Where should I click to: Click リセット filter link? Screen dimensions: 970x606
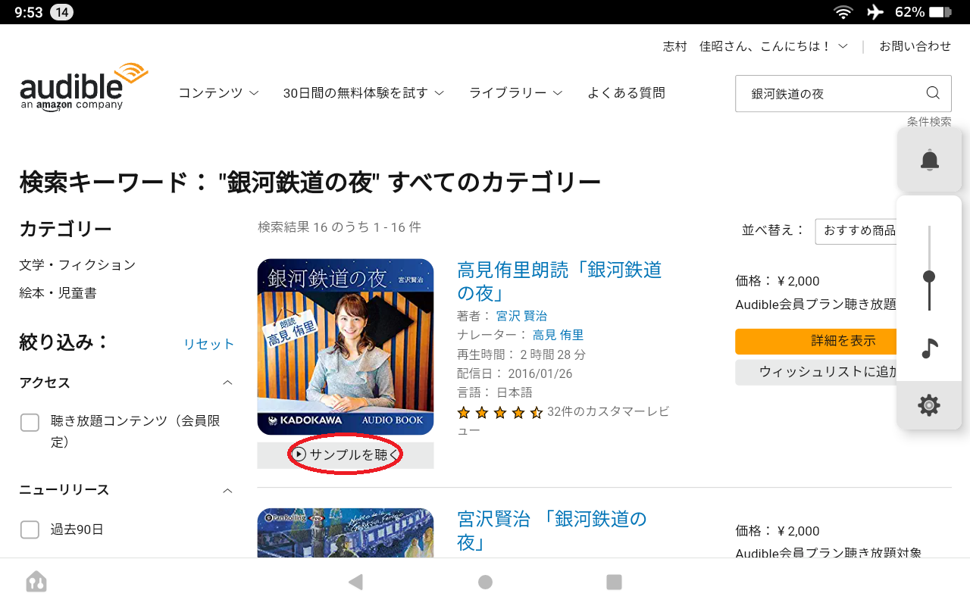(x=209, y=344)
